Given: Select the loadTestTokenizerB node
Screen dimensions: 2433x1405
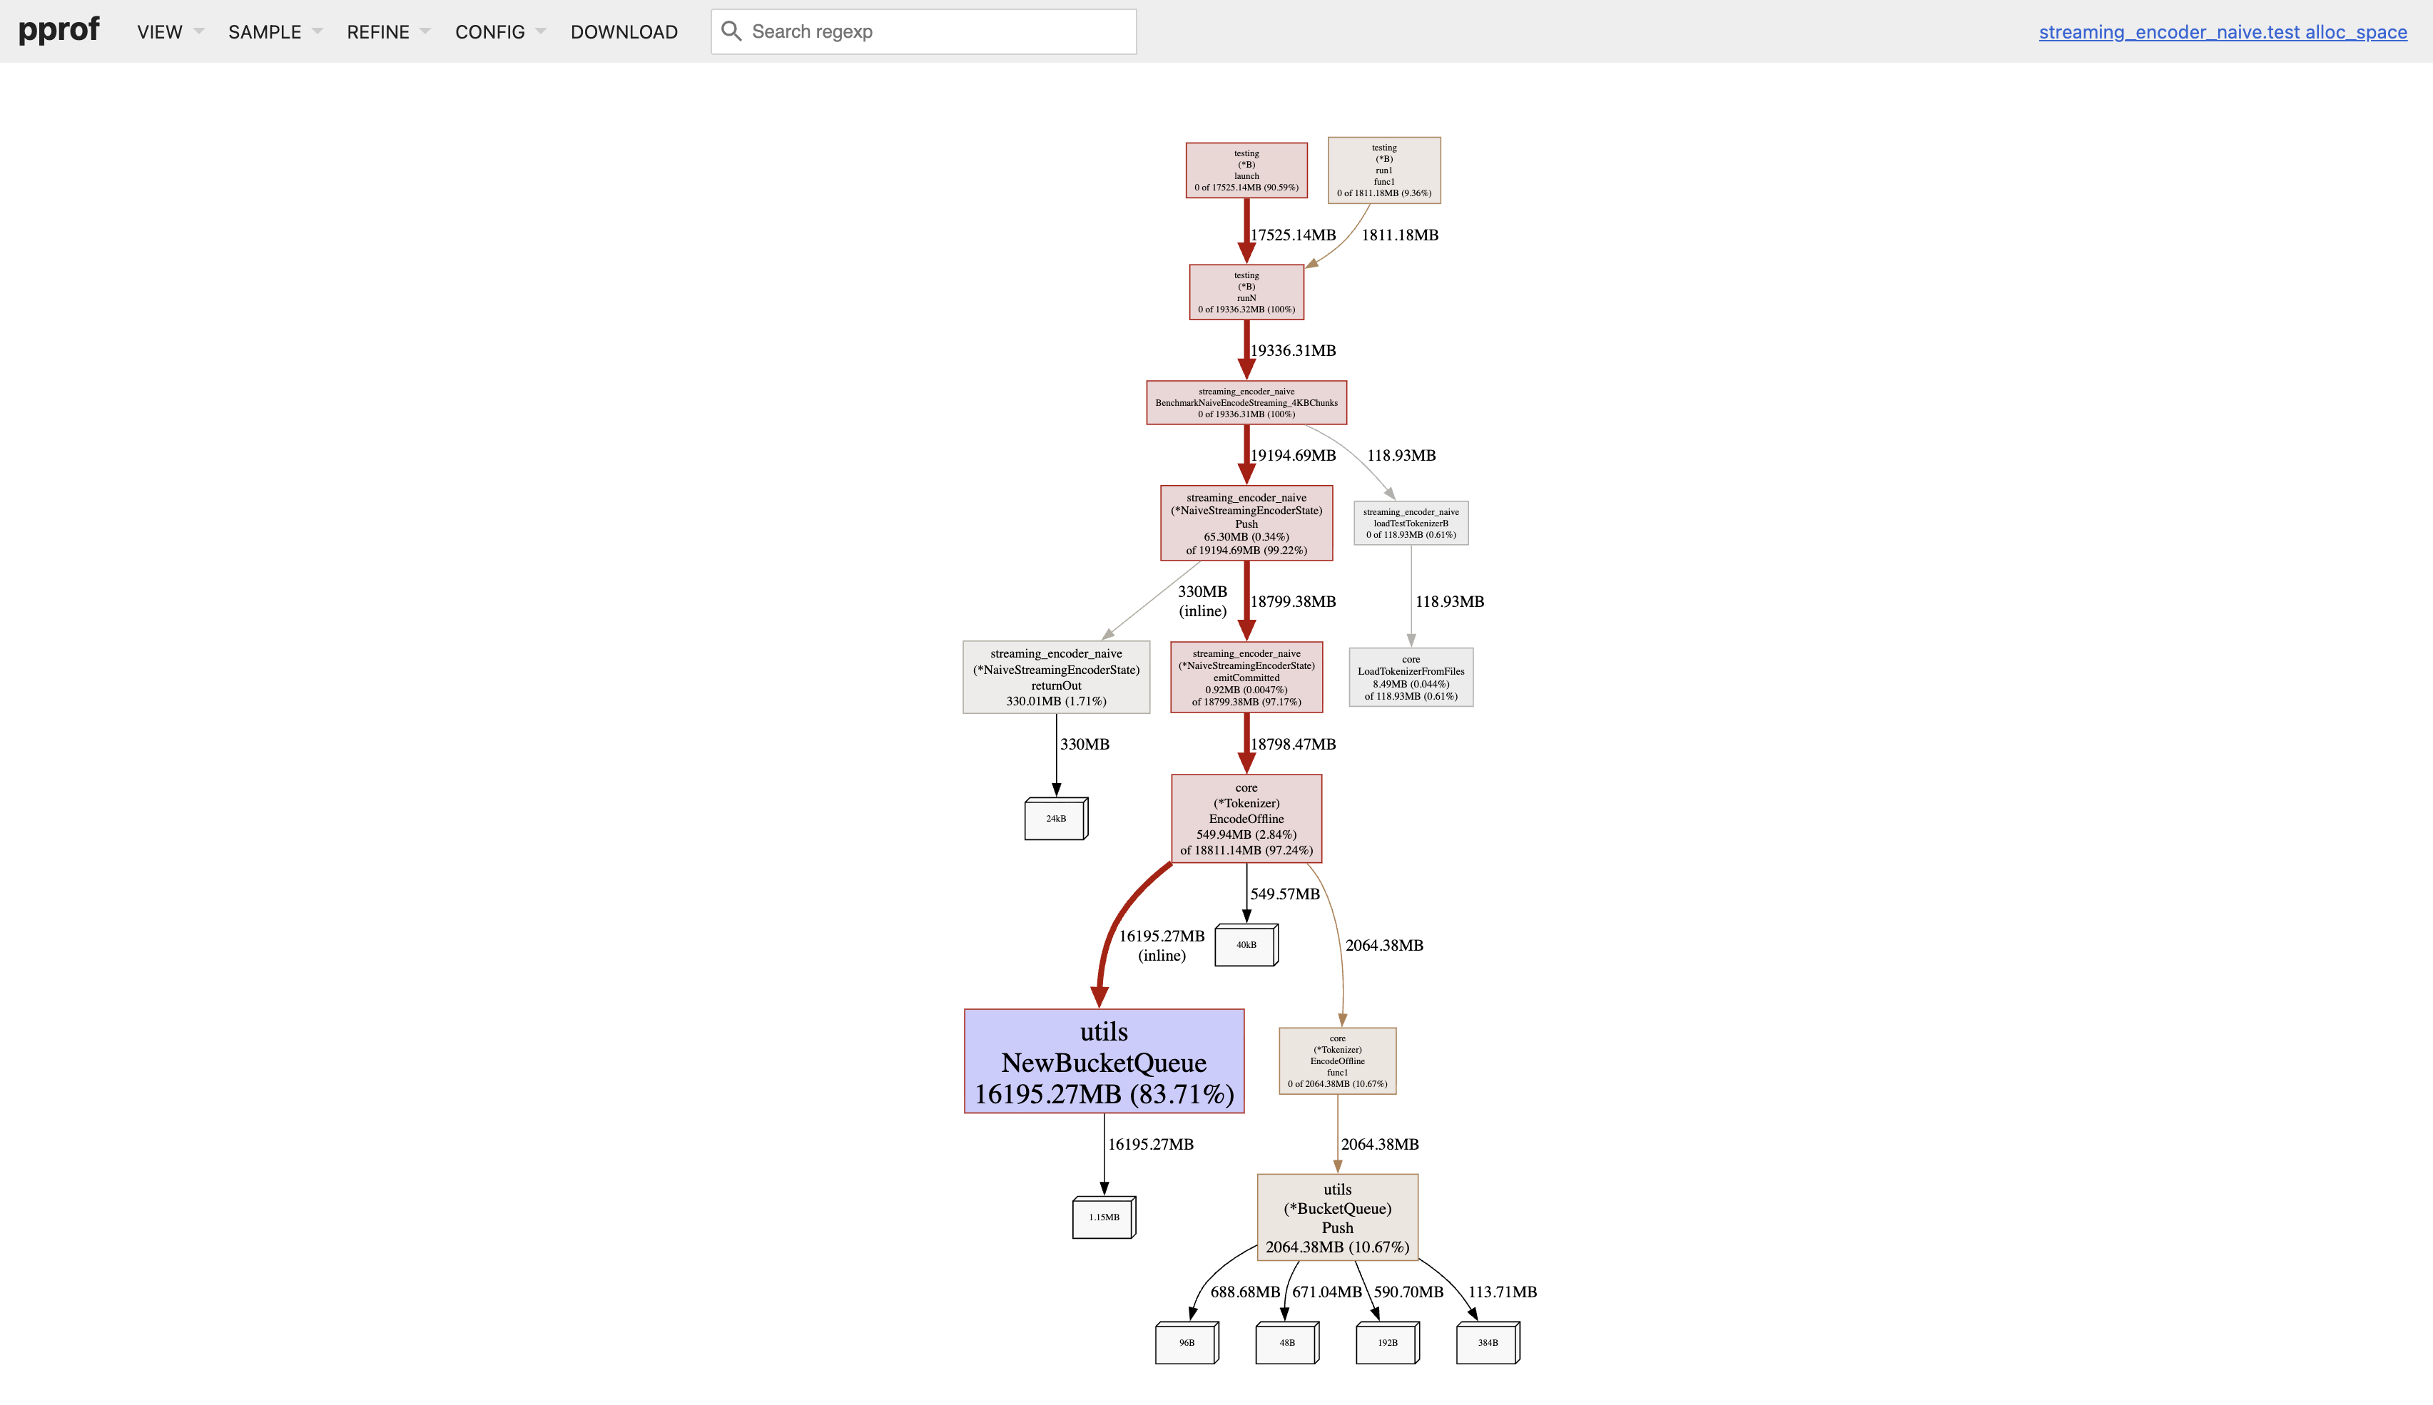Looking at the screenshot, I should (1411, 523).
